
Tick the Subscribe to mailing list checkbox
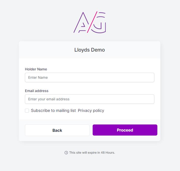pos(27,111)
